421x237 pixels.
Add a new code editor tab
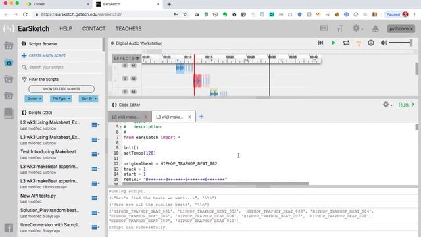pos(201,117)
